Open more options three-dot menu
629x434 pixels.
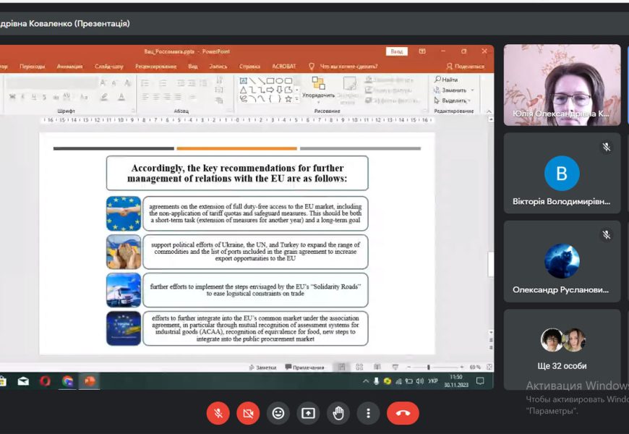tap(368, 413)
